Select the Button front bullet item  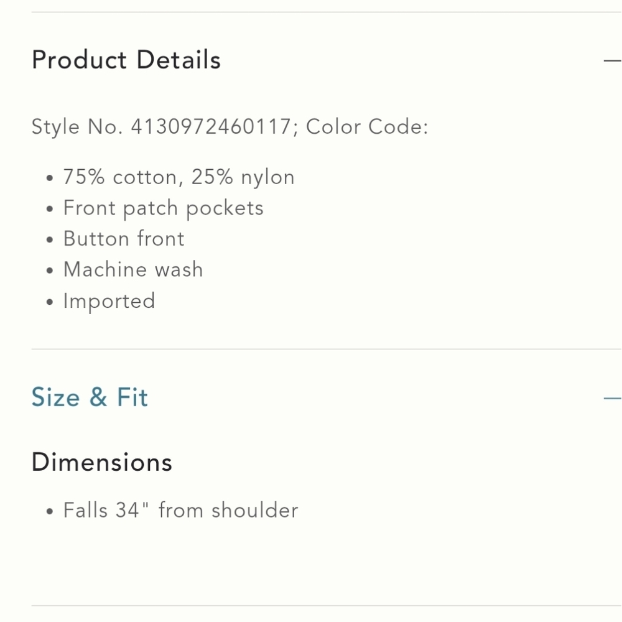tap(124, 239)
